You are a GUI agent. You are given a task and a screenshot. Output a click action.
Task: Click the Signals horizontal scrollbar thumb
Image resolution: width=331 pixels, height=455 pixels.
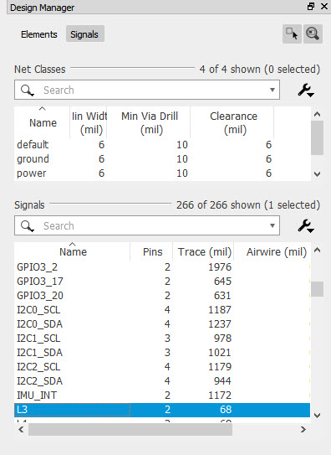[x=130, y=429]
